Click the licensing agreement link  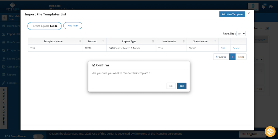point(169,134)
